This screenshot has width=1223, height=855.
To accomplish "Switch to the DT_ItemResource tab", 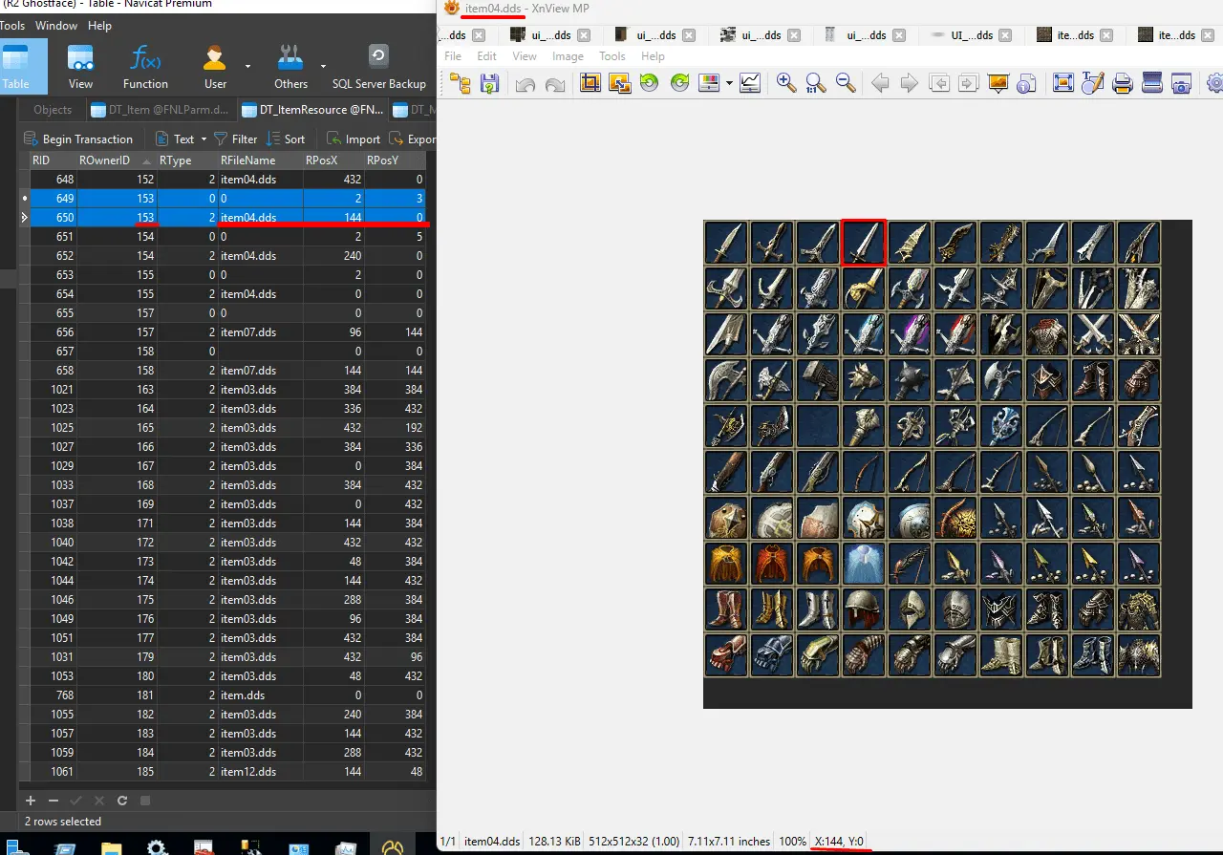I will pos(311,110).
